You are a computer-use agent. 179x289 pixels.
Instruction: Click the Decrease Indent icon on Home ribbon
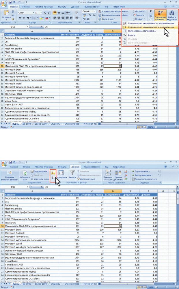point(68,18)
